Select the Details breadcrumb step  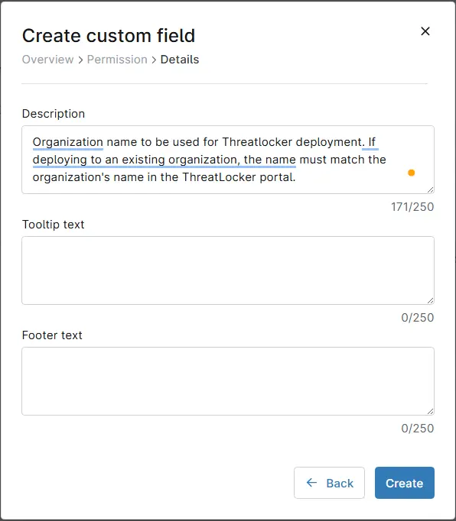tap(180, 60)
